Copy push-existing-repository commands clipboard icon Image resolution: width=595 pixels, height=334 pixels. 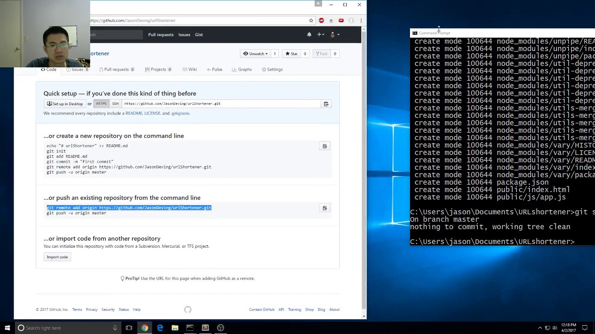click(324, 208)
